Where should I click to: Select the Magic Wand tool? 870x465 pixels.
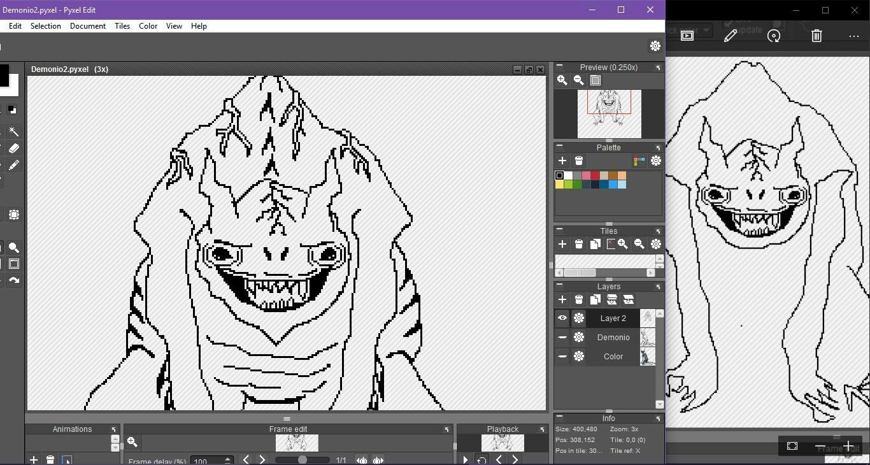coord(13,132)
